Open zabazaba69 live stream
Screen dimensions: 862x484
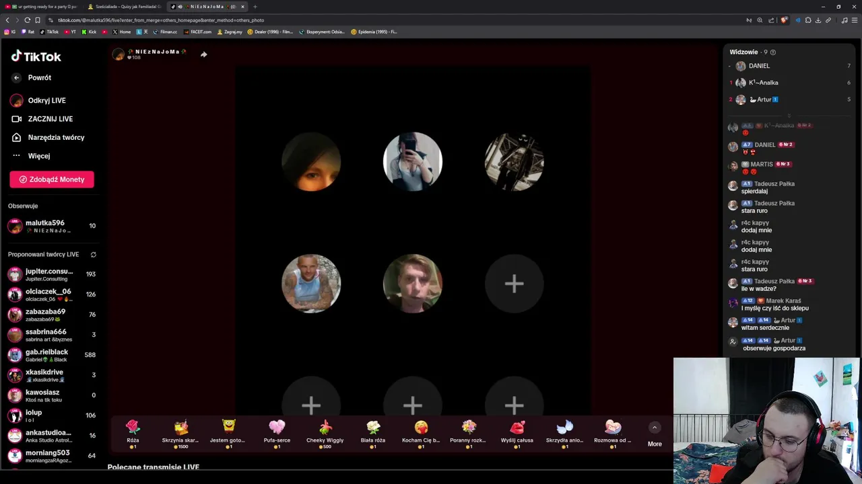point(52,315)
